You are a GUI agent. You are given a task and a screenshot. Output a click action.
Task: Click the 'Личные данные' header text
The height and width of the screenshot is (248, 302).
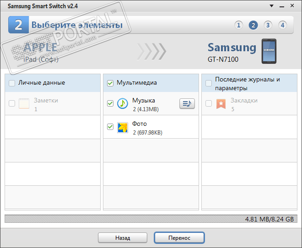(42, 83)
